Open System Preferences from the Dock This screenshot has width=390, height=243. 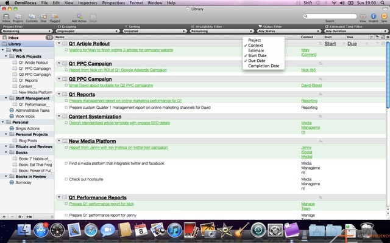click(275, 230)
